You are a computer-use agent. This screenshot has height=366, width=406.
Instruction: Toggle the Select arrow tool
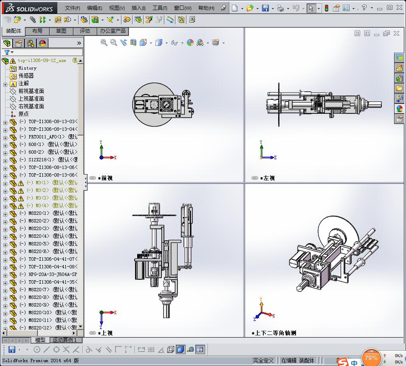pyautogui.click(x=311, y=8)
